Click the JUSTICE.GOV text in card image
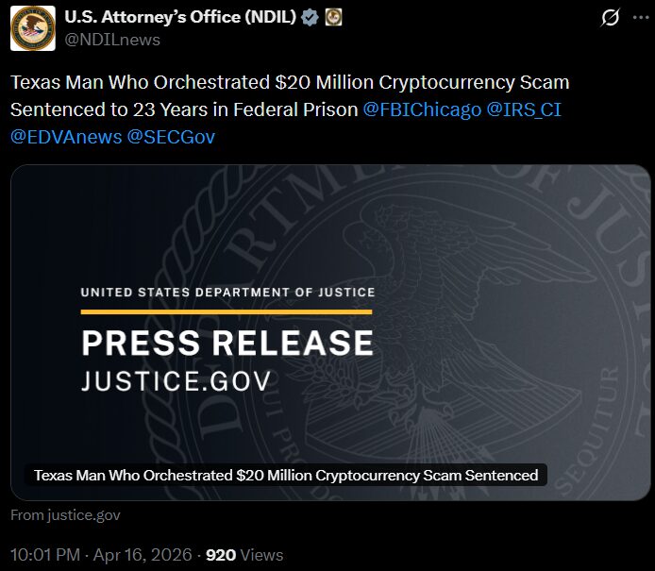This screenshot has width=655, height=571. click(176, 380)
